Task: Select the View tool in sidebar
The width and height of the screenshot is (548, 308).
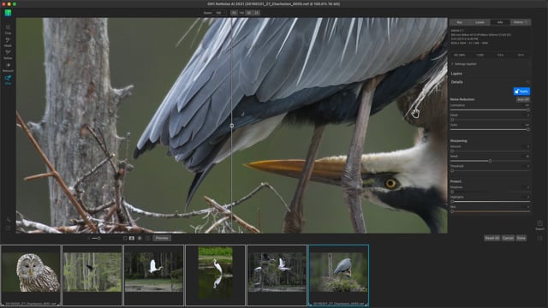Action: point(8,80)
